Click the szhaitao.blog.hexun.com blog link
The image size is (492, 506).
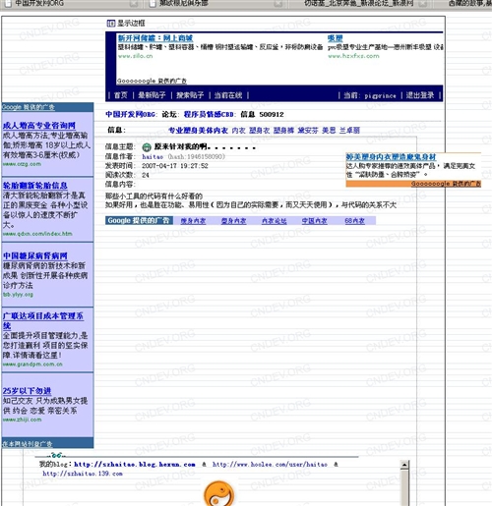[x=135, y=464]
